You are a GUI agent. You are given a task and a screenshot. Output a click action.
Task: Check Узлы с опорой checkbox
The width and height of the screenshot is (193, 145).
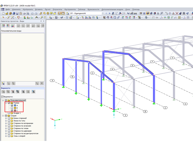pos(9,136)
